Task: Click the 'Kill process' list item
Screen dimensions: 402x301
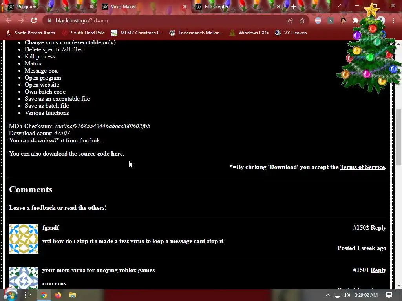Action: click(40, 56)
